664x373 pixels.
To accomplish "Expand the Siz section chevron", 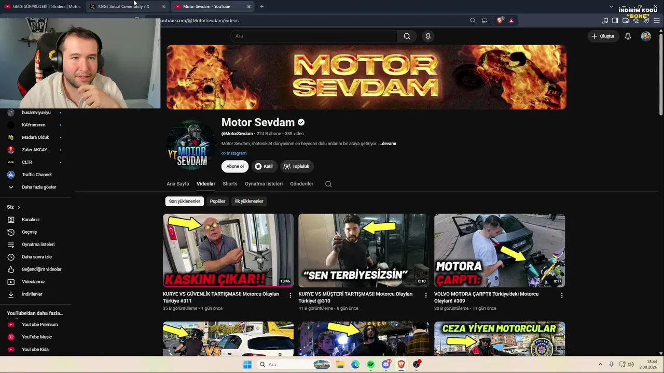I will [x=19, y=207].
